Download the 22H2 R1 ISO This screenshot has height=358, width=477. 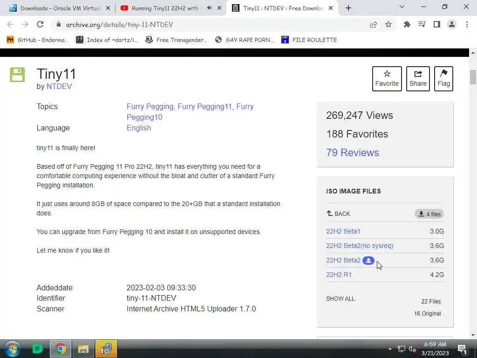[339, 275]
